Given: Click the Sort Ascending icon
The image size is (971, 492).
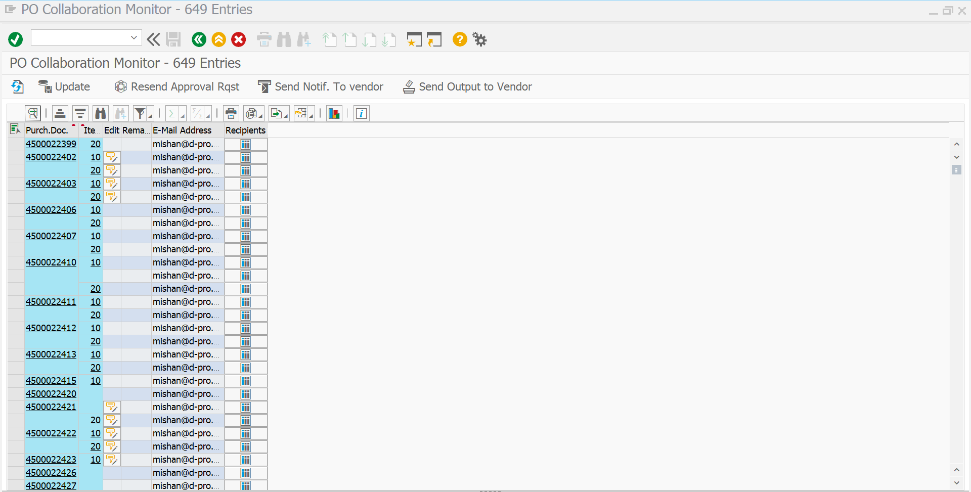Looking at the screenshot, I should tap(60, 113).
